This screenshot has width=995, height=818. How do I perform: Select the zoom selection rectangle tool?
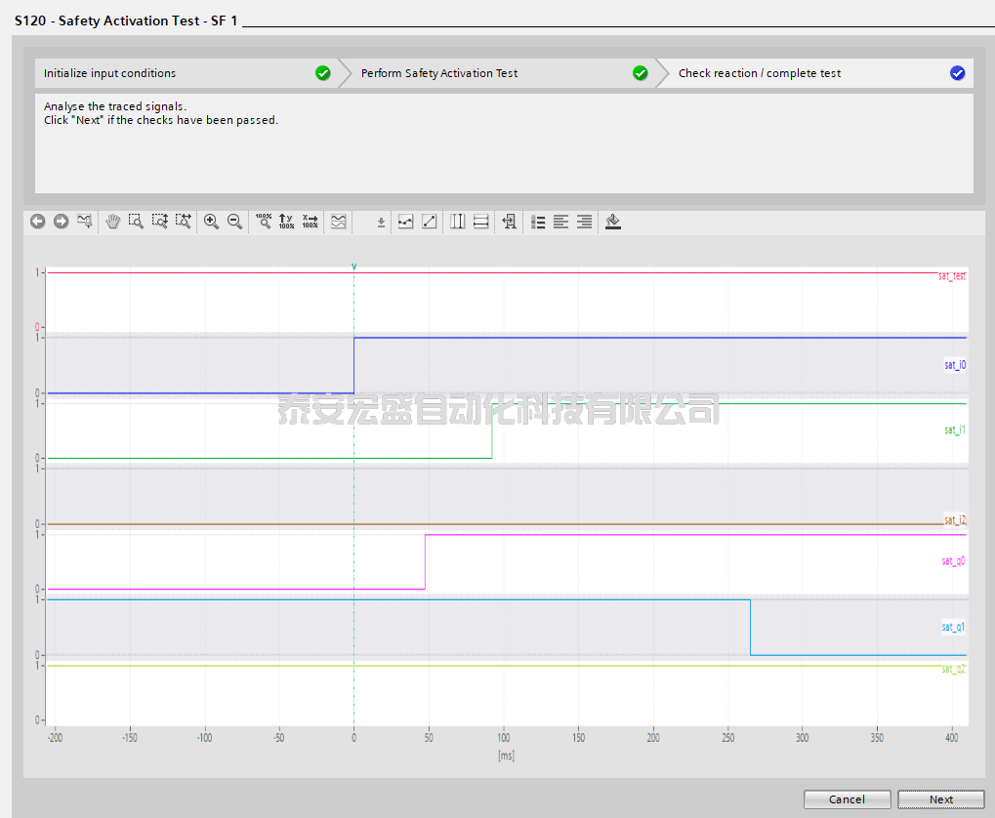pos(136,222)
